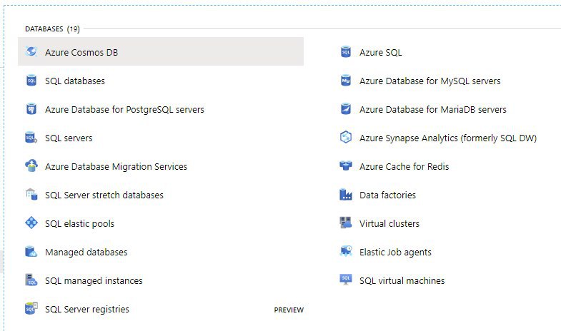Open SQL Server registries preview item
The width and height of the screenshot is (561, 331).
(161, 309)
